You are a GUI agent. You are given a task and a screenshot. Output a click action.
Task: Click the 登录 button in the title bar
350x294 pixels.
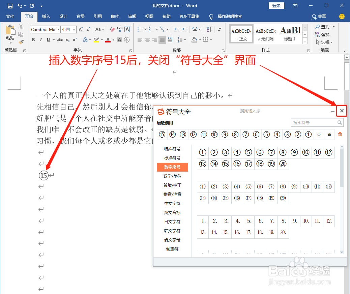[x=276, y=5]
